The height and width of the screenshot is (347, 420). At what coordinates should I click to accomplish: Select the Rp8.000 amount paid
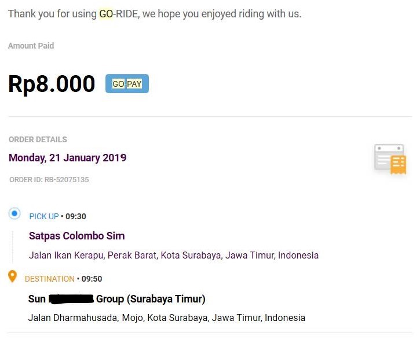coord(52,84)
